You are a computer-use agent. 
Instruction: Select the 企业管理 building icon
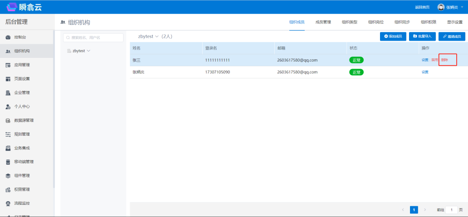point(8,92)
